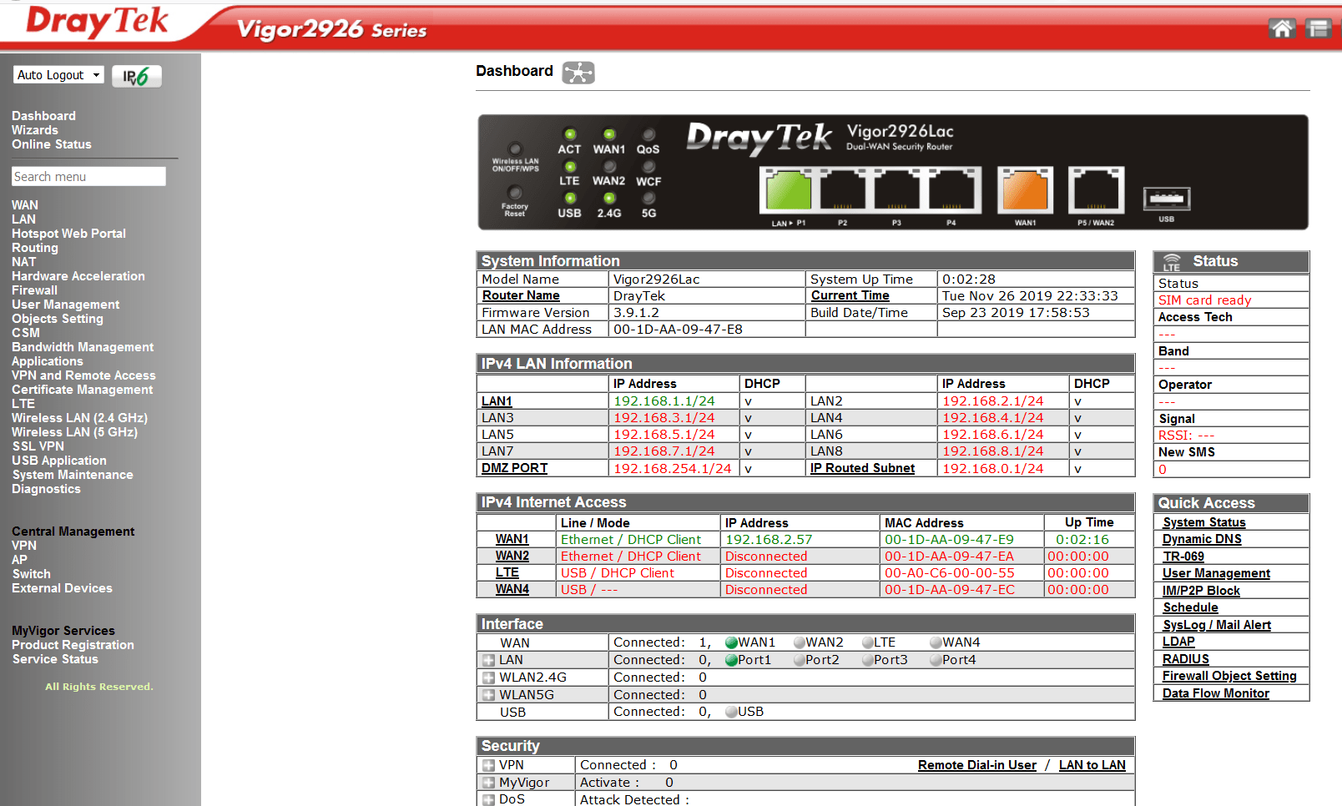Image resolution: width=1342 pixels, height=806 pixels.
Task: Click the USB port on router image
Action: (1166, 199)
